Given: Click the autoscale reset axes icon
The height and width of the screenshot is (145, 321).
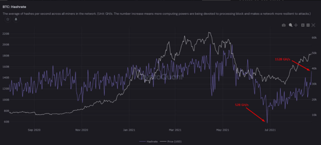Looking at the screenshot, I should pyautogui.click(x=313, y=25).
